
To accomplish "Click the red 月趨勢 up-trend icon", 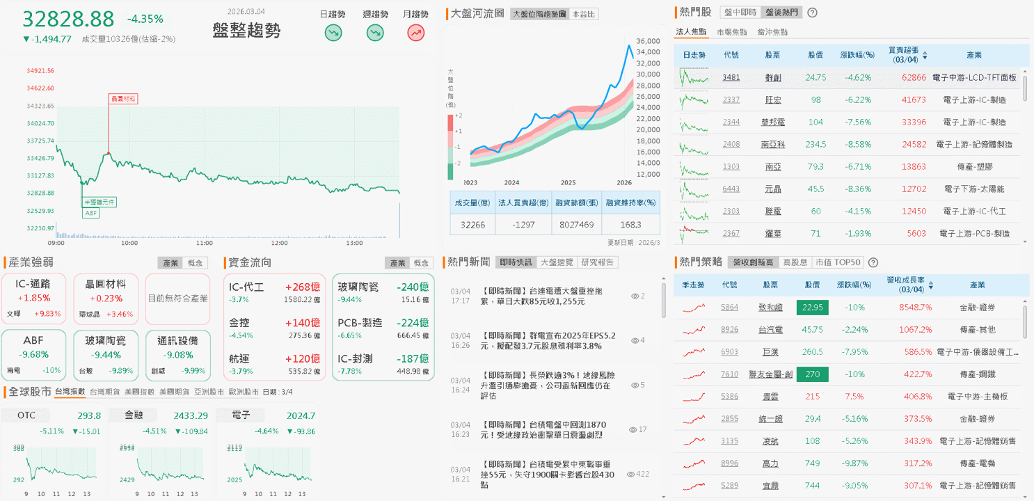I will (416, 32).
